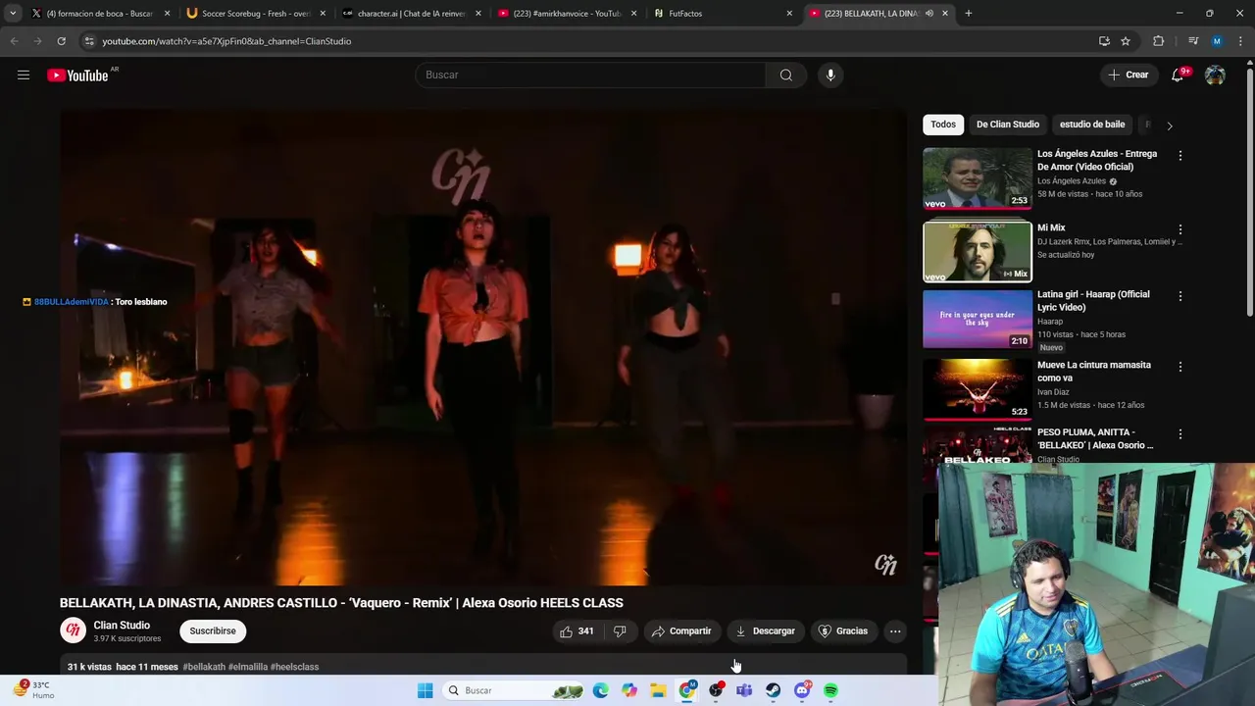Open #heelsclass hashtag link

point(294,667)
